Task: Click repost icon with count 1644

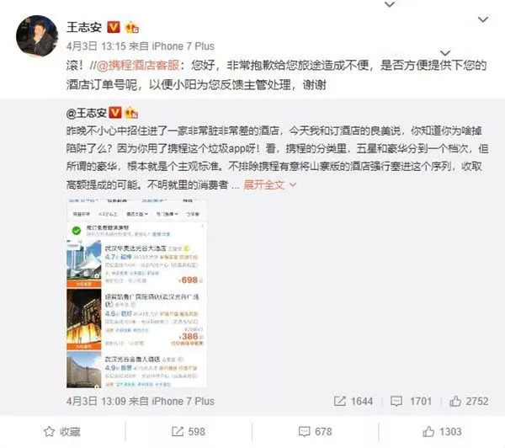Action: (x=339, y=401)
